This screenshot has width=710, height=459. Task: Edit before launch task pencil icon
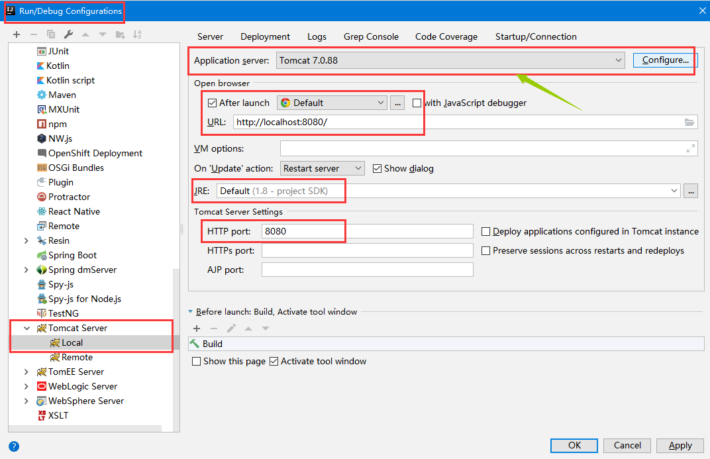[231, 329]
